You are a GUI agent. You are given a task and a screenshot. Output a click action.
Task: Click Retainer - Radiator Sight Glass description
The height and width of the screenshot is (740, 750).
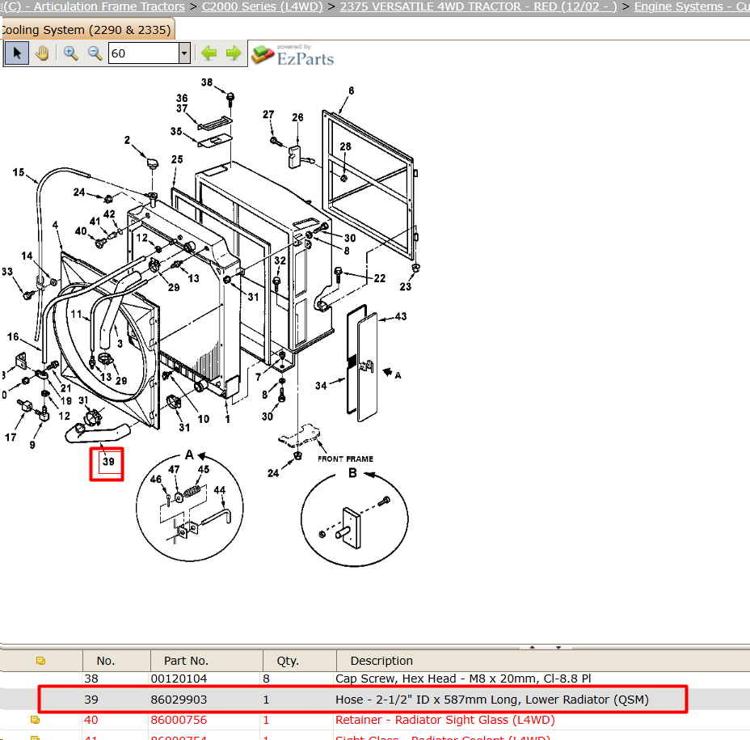(445, 720)
